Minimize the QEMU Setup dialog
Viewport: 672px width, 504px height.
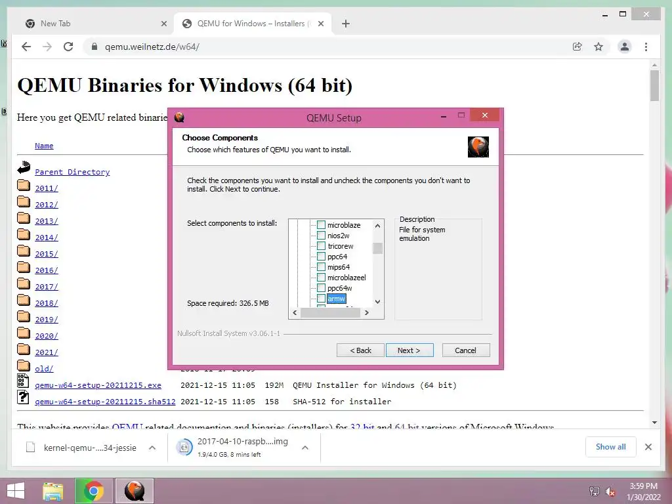444,115
